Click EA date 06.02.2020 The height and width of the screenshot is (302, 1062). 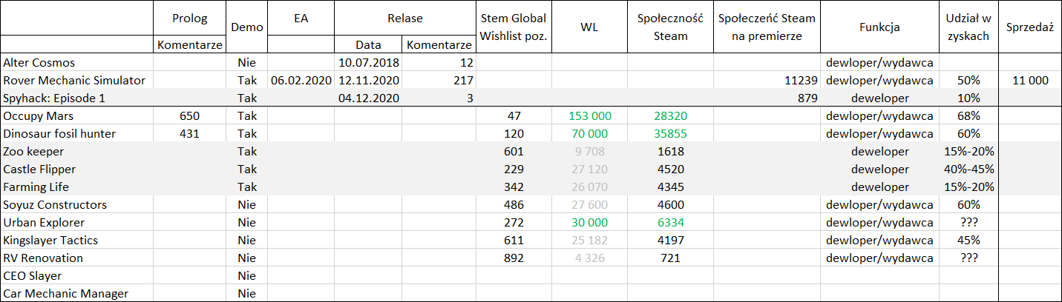pyautogui.click(x=301, y=81)
